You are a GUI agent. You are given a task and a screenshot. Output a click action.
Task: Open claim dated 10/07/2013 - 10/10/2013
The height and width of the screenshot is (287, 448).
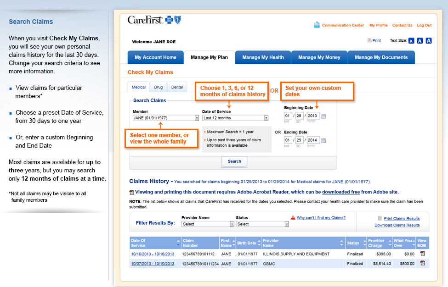coord(153,264)
